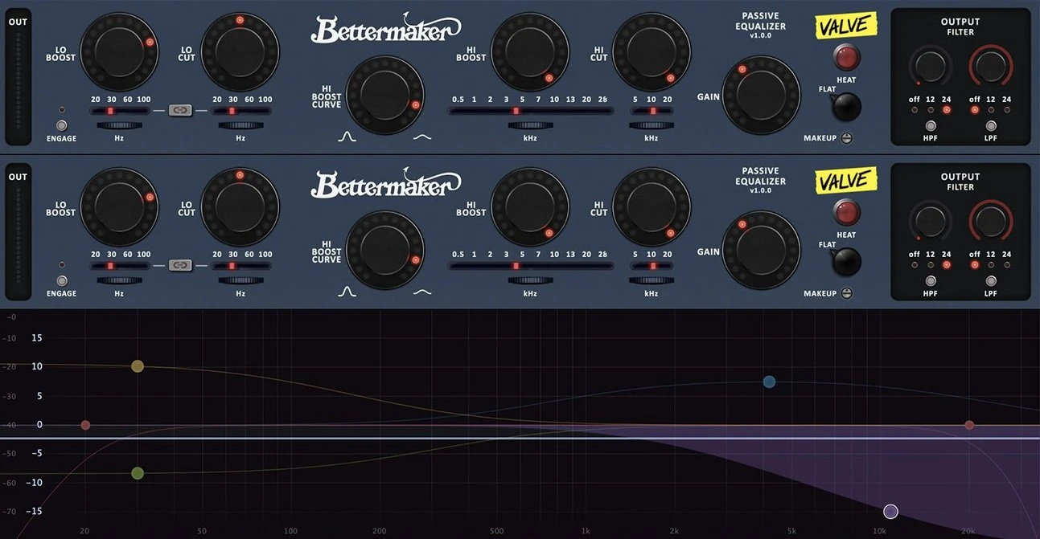This screenshot has width=1040, height=539.
Task: Flip the LPF switch in the top unit
Action: pyautogui.click(x=991, y=126)
